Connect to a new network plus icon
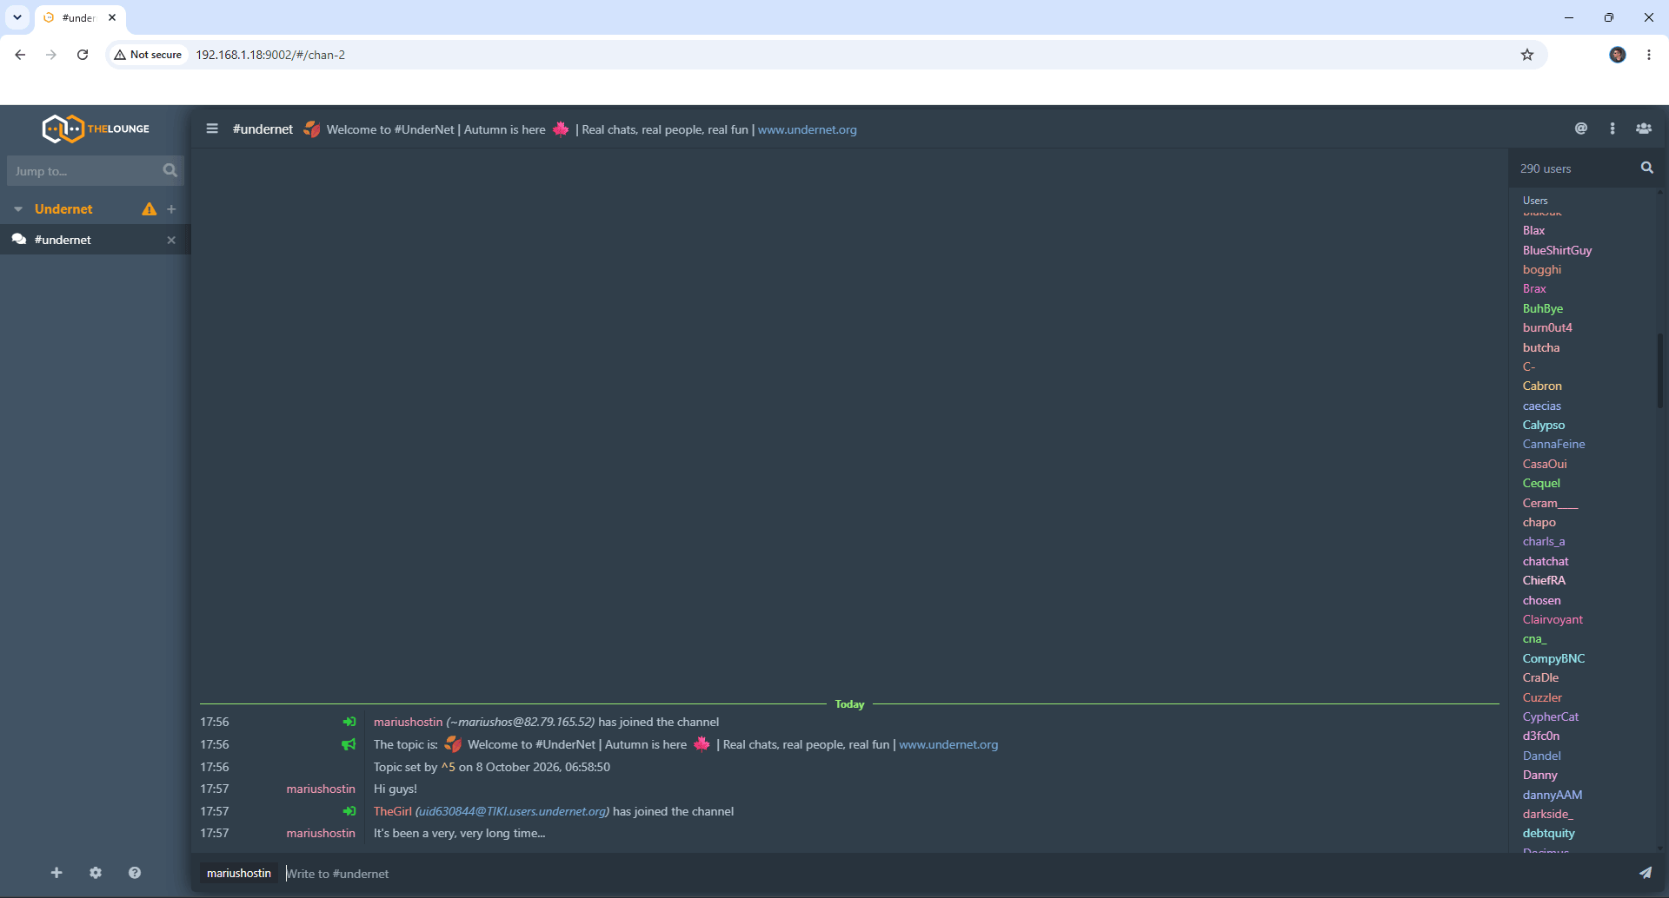Screen dimensions: 1669x898 tap(57, 873)
